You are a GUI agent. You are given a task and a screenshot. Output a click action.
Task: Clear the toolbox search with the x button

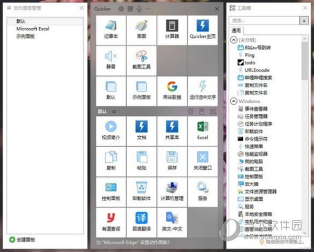[304, 21]
